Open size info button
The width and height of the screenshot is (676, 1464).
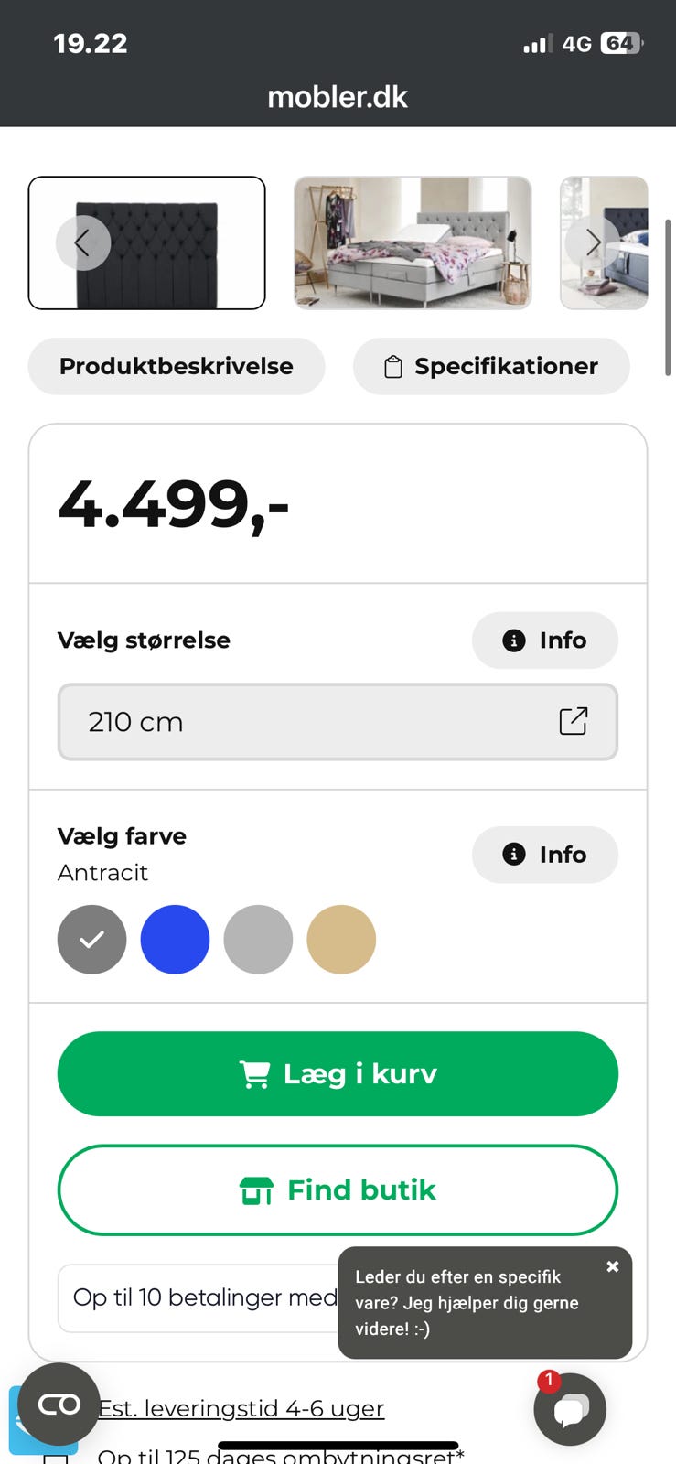[x=545, y=640]
